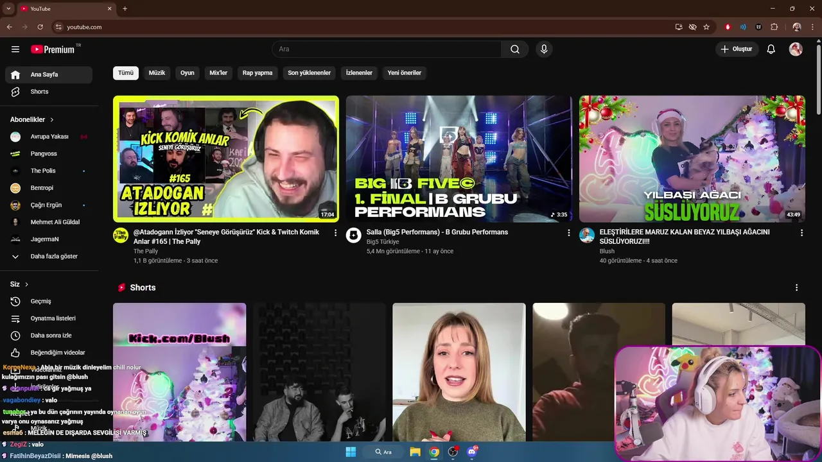Open Geçmiş history in sidebar
Image resolution: width=822 pixels, height=462 pixels.
click(x=49, y=301)
